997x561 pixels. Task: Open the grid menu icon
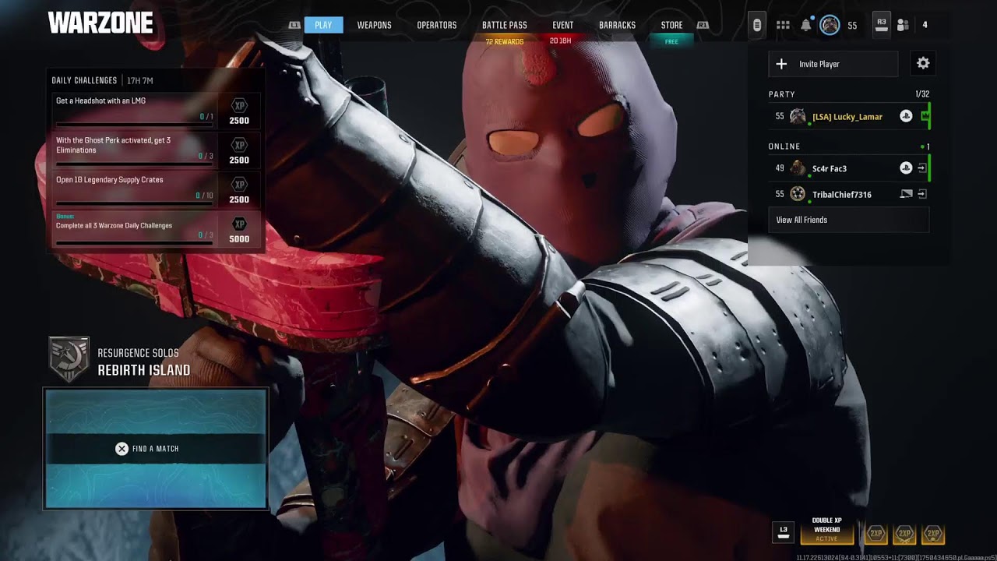tap(783, 25)
